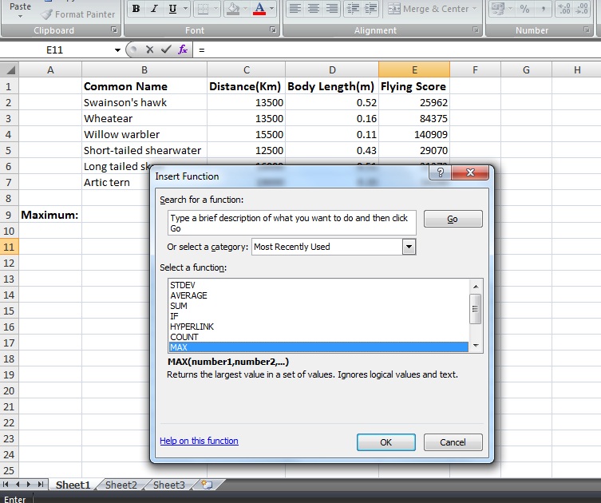
Task: Click Cancel in Insert Function dialog
Action: 453,442
